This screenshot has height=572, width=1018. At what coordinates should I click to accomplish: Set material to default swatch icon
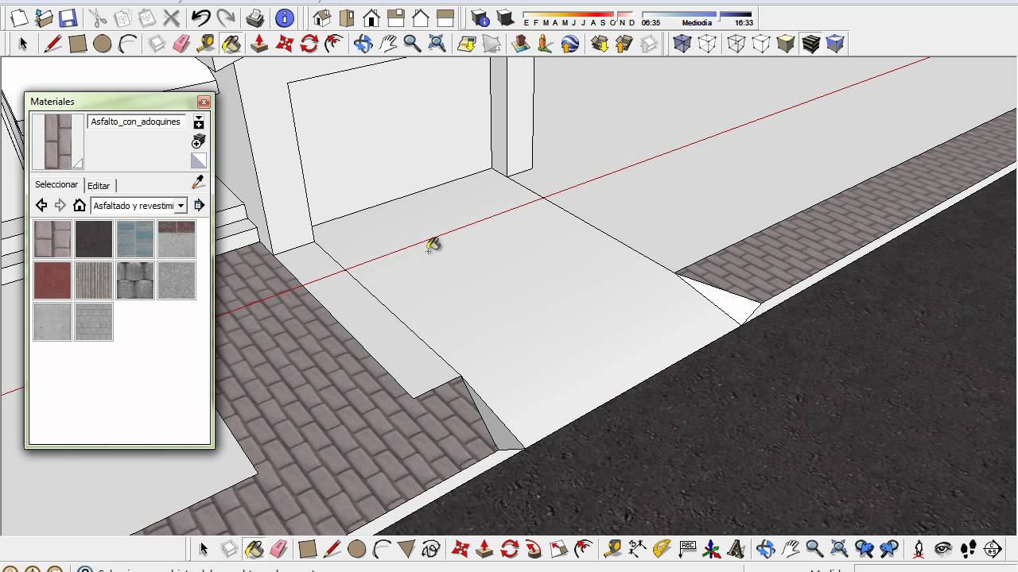[199, 161]
